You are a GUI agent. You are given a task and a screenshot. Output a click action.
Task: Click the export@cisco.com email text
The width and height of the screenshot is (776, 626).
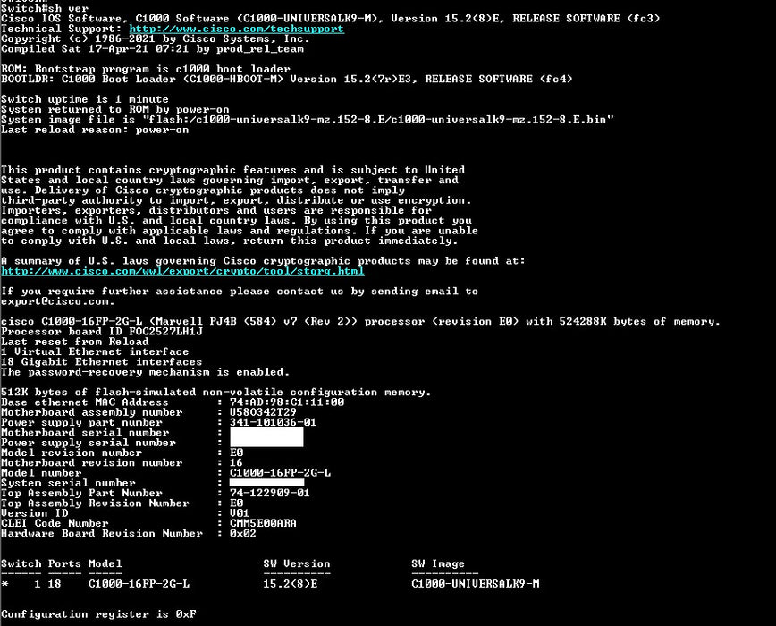click(57, 301)
